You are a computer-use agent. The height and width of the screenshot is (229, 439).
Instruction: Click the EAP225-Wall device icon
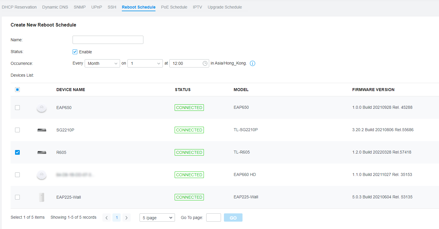pyautogui.click(x=42, y=197)
